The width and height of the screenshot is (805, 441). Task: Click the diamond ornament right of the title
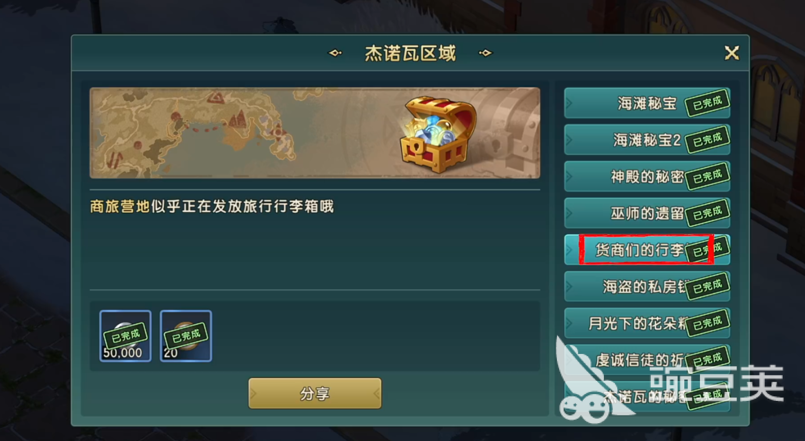click(x=485, y=53)
